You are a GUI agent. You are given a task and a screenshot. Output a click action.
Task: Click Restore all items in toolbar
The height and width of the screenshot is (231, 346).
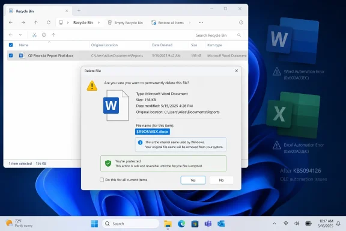(168, 23)
